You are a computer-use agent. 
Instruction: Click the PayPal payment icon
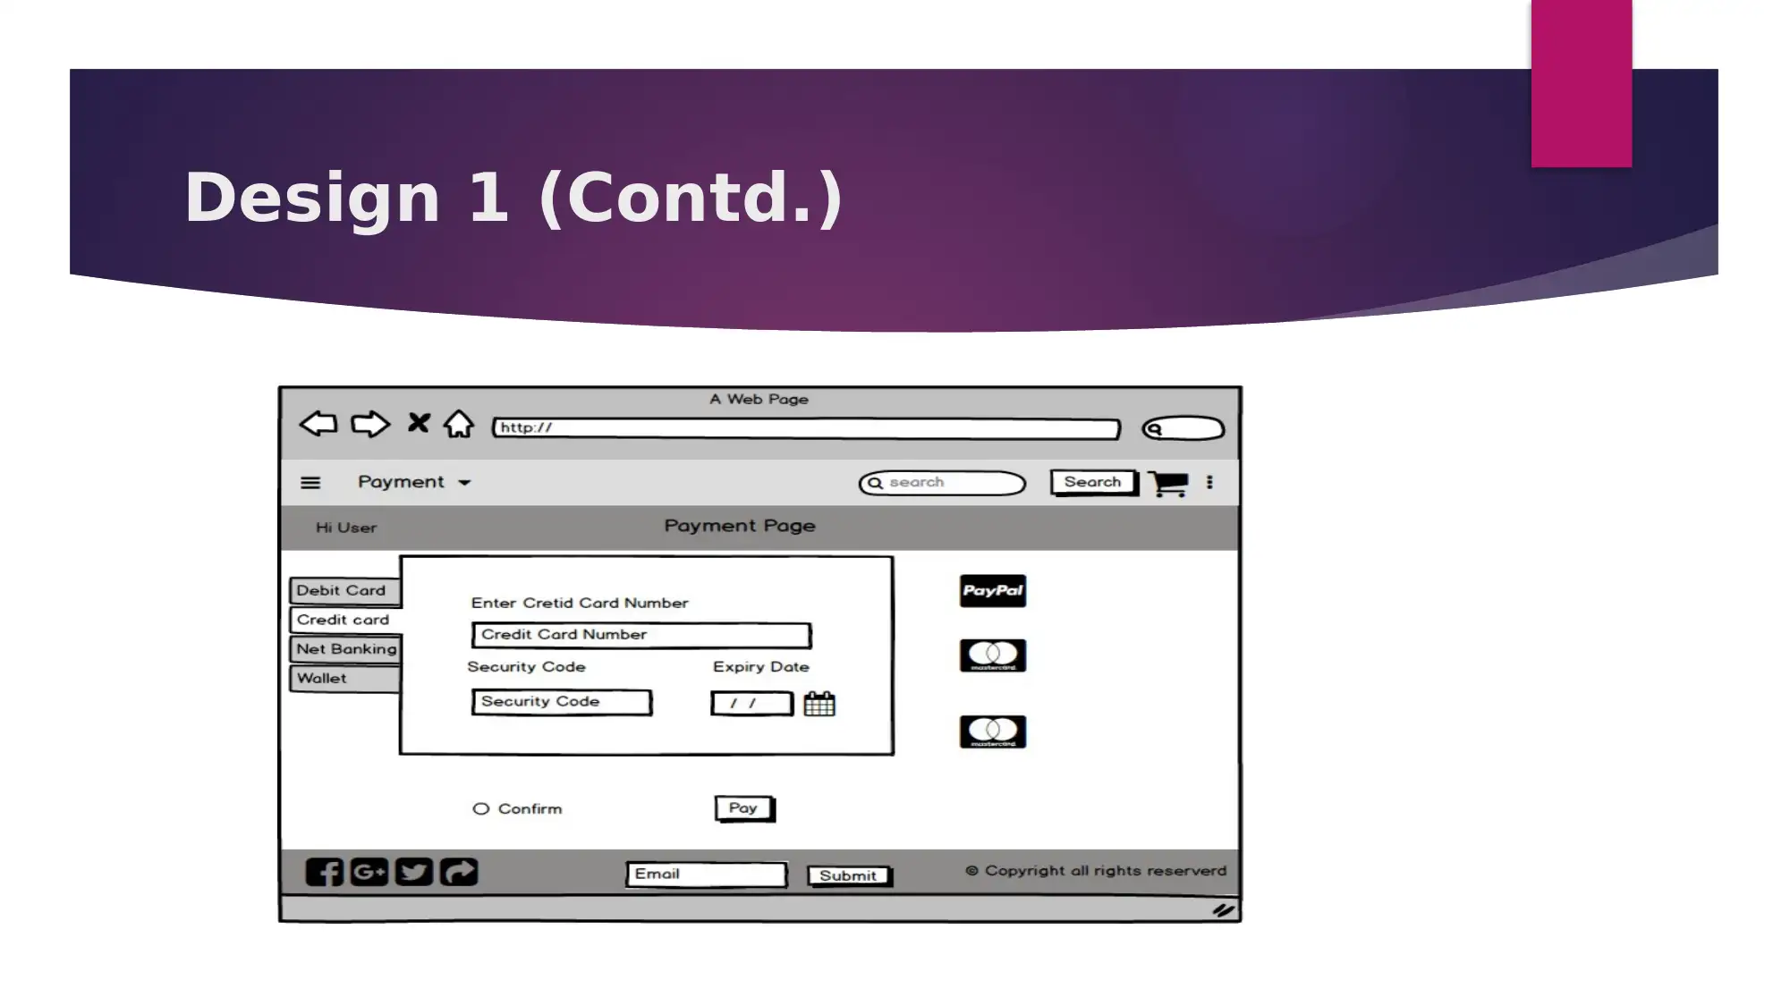click(x=993, y=591)
